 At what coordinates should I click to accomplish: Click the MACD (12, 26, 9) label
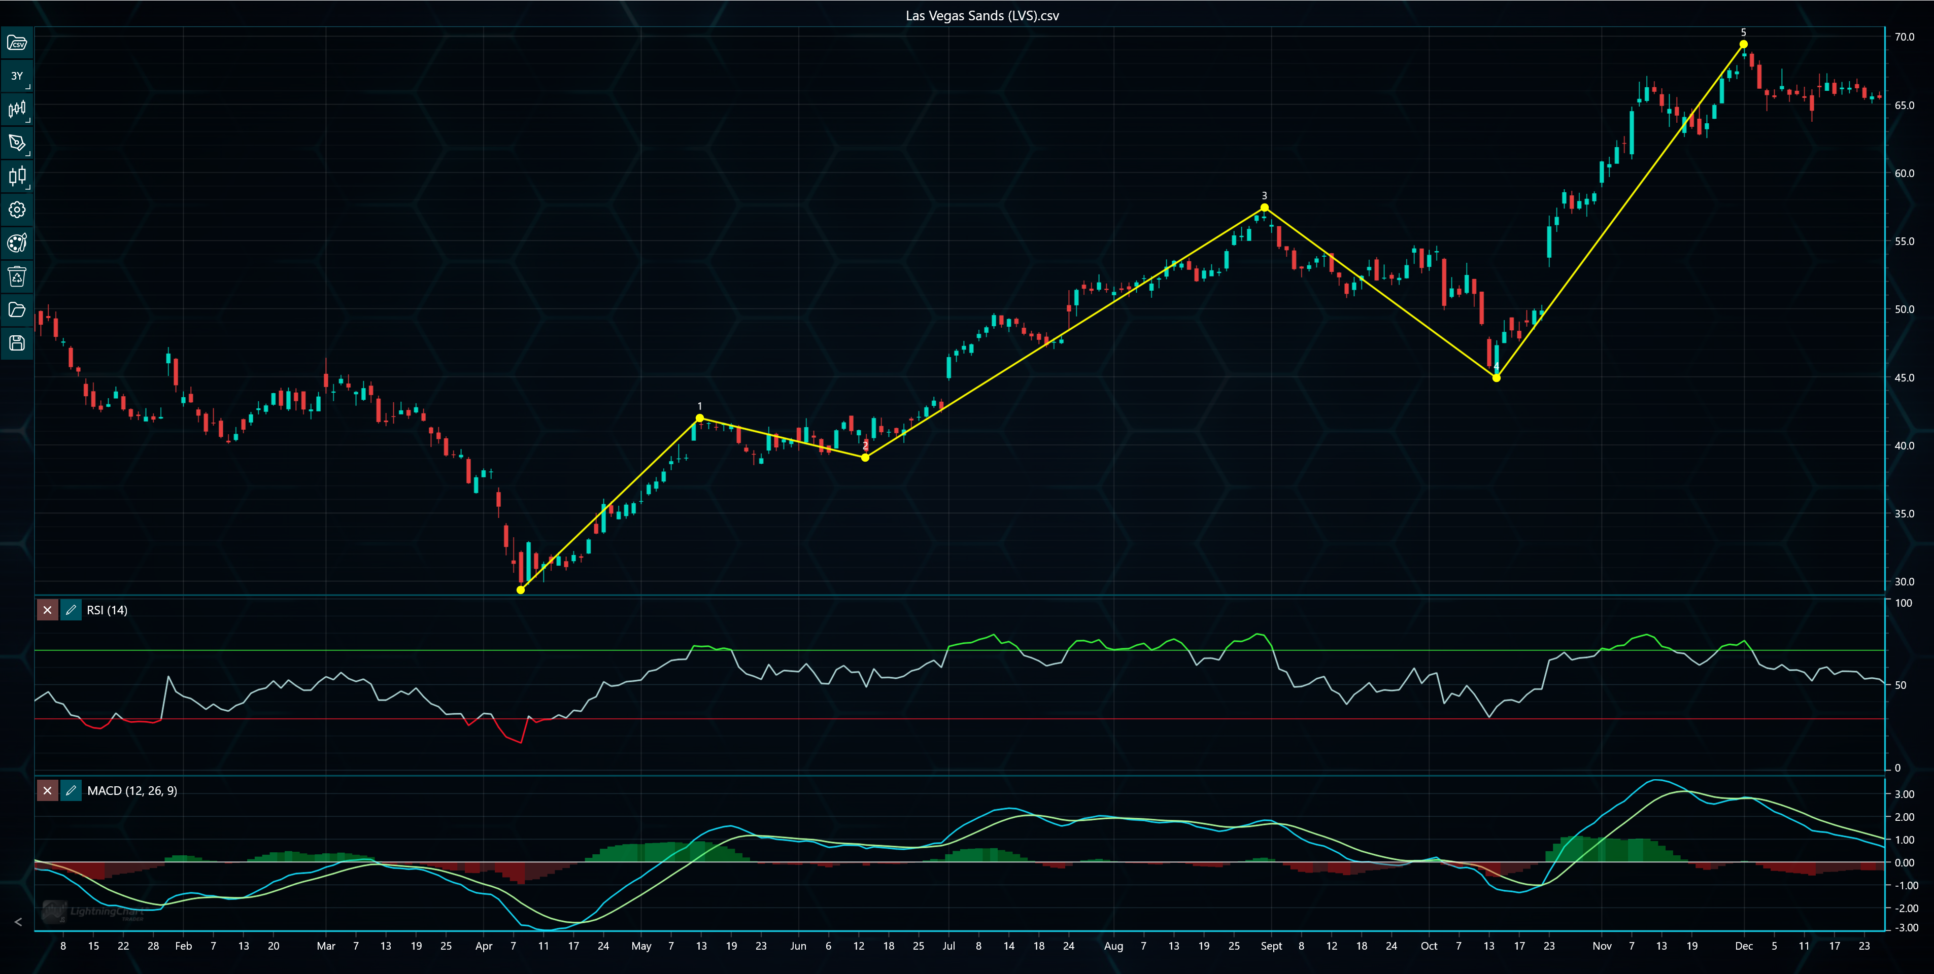pos(132,791)
